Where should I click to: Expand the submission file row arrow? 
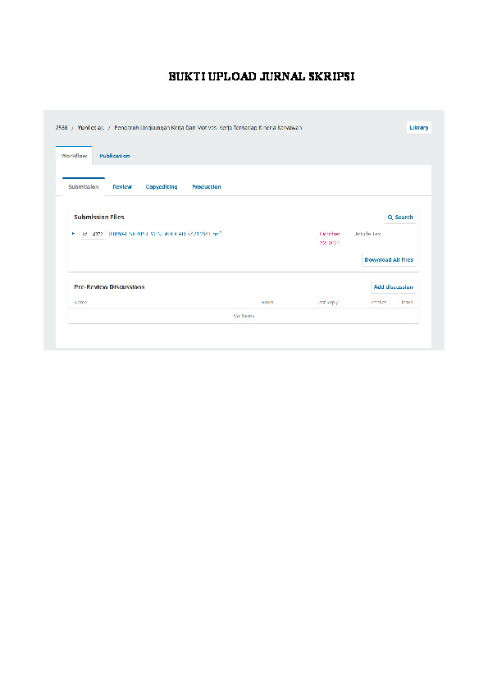pos(73,234)
